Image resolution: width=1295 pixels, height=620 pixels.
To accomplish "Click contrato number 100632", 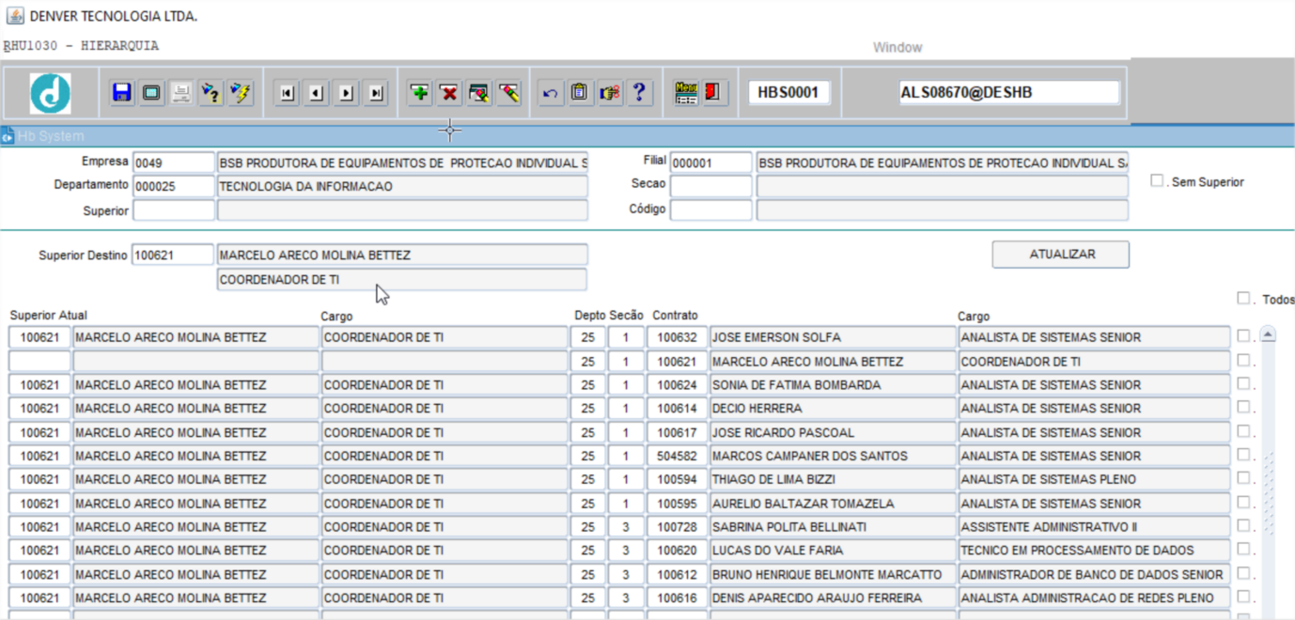I will click(x=677, y=337).
